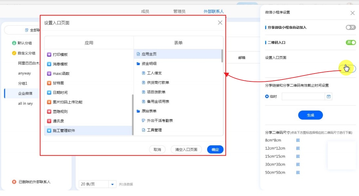Download the 50cm*50cm QR code icon
This screenshot has height=196, width=359.
pyautogui.click(x=298, y=172)
